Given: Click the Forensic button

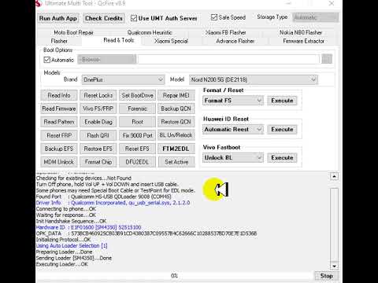Looking at the screenshot, I should [x=137, y=108].
